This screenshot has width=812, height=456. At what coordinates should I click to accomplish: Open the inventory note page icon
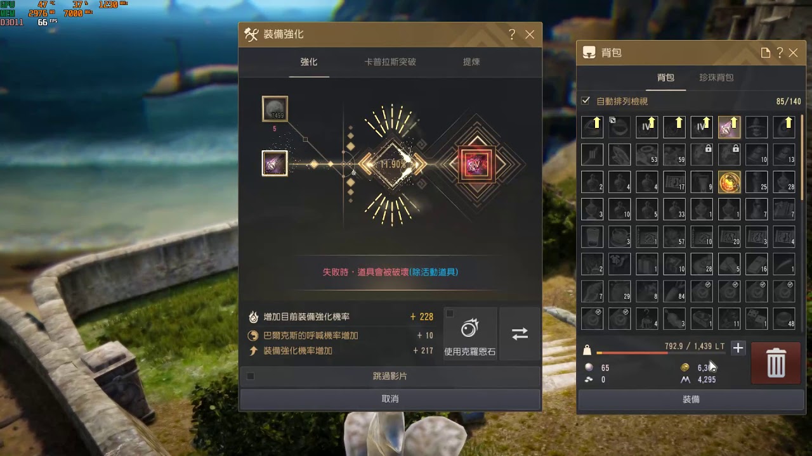[x=766, y=53]
